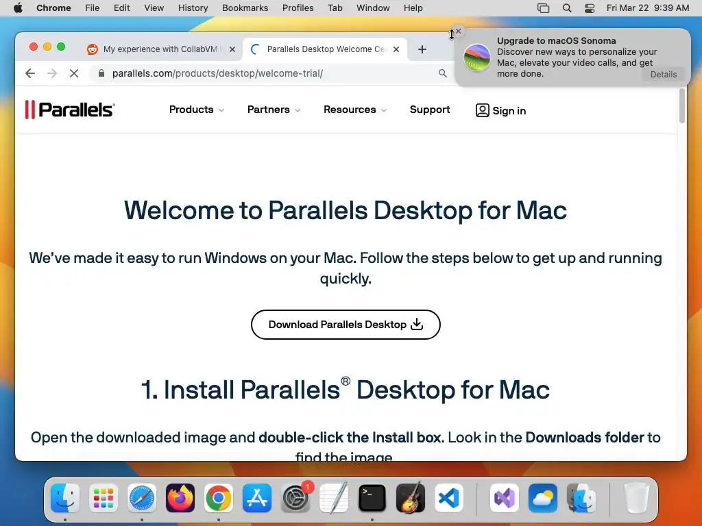Launch GarageBand from the Dock

pos(411,498)
